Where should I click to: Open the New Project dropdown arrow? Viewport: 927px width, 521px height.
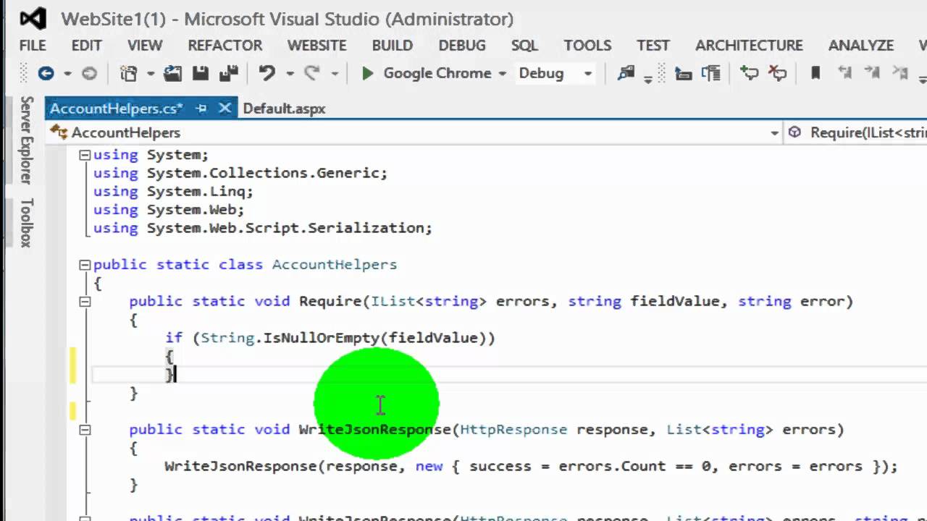click(x=151, y=74)
